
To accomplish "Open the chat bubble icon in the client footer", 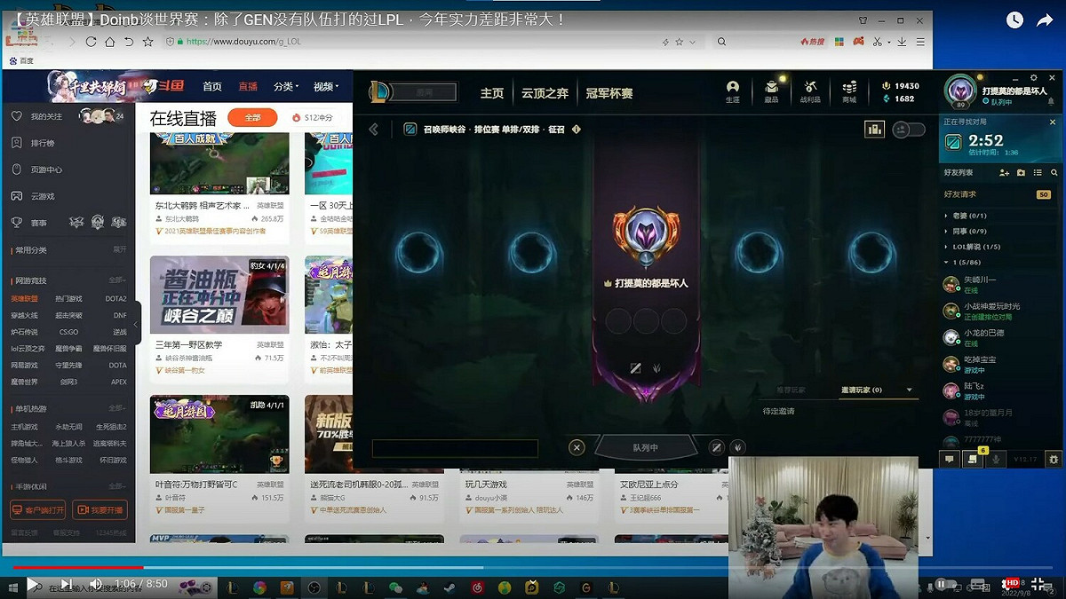I will tap(949, 459).
